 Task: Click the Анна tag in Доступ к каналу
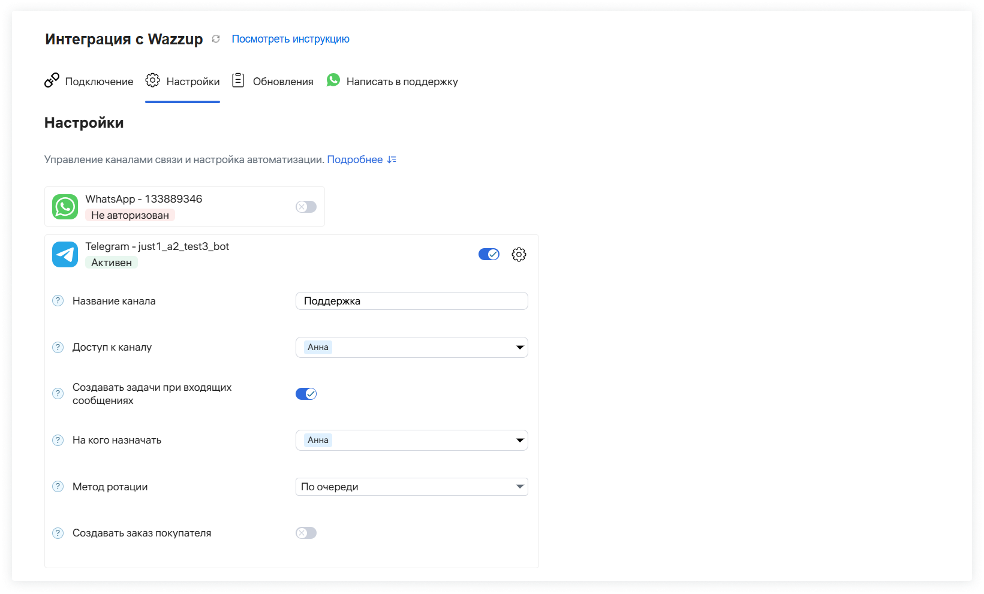click(318, 347)
